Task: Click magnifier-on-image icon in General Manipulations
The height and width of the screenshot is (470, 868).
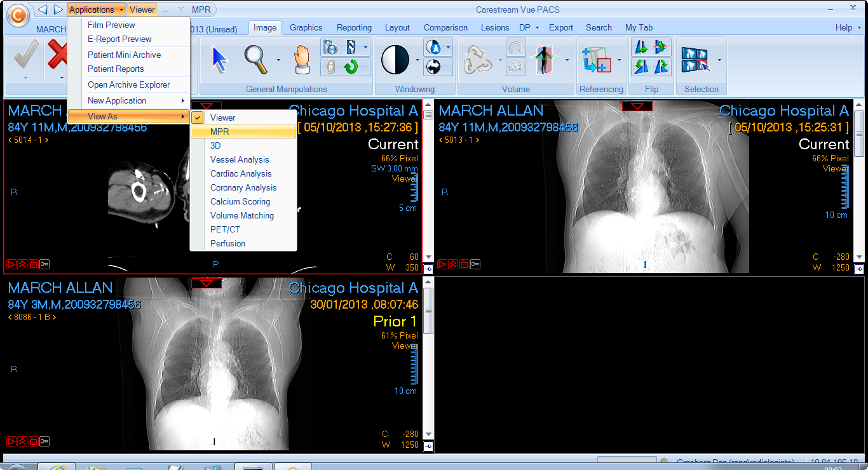Action: (x=330, y=47)
